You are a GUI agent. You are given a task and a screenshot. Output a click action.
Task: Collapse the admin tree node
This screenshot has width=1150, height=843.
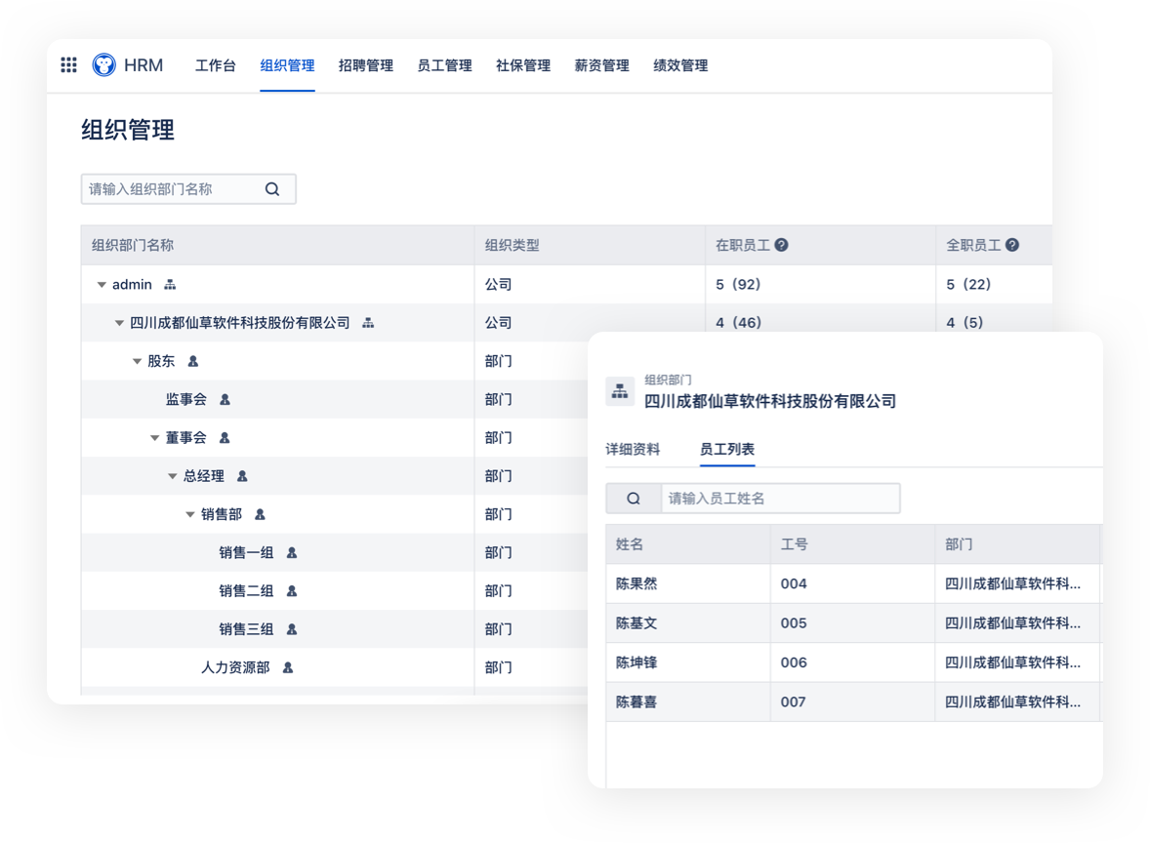coord(102,285)
